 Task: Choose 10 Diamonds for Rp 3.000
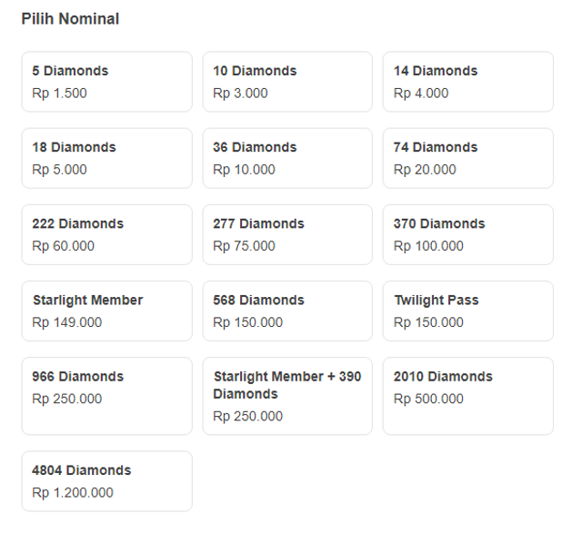tap(287, 82)
